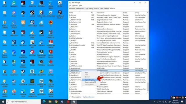Screen dimensions: 186x104
Task: Switch to the Processes tab
Action: pos(72,9)
